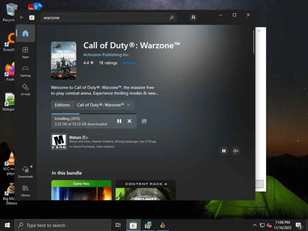Click the In this bundle heading
The image size is (308, 231).
(x=67, y=173)
